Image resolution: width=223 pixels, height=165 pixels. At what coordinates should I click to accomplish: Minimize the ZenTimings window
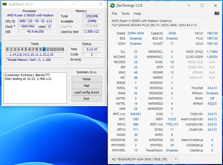pyautogui.click(x=189, y=5)
